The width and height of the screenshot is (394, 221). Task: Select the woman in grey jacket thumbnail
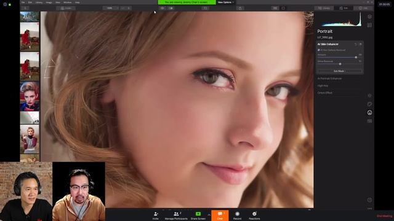click(x=30, y=139)
